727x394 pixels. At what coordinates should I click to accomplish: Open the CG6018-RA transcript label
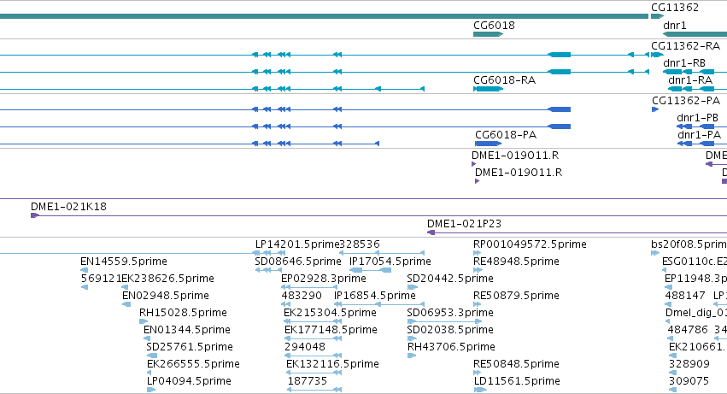504,80
